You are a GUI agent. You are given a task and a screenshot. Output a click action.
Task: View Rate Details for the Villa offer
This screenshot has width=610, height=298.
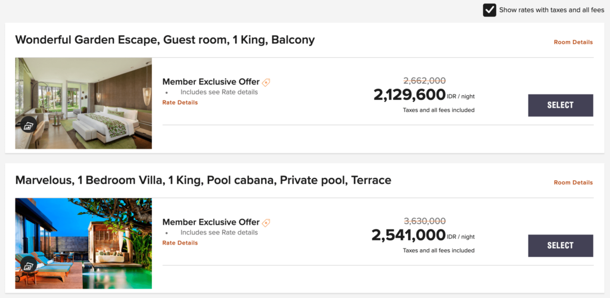coord(180,243)
